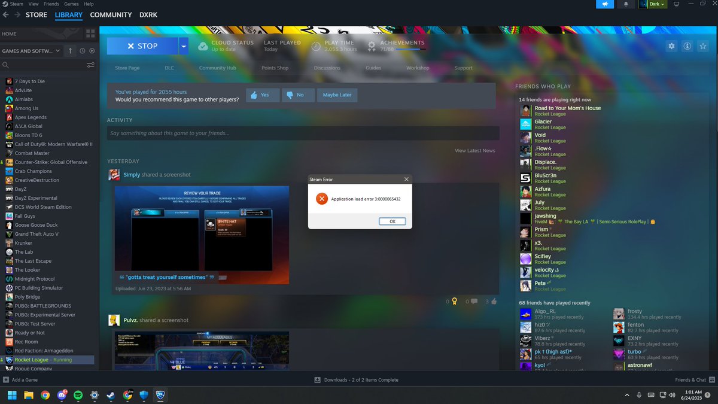Toggle the ascending sort arrow in sidebar
Image resolution: width=718 pixels, height=404 pixels.
click(x=71, y=51)
